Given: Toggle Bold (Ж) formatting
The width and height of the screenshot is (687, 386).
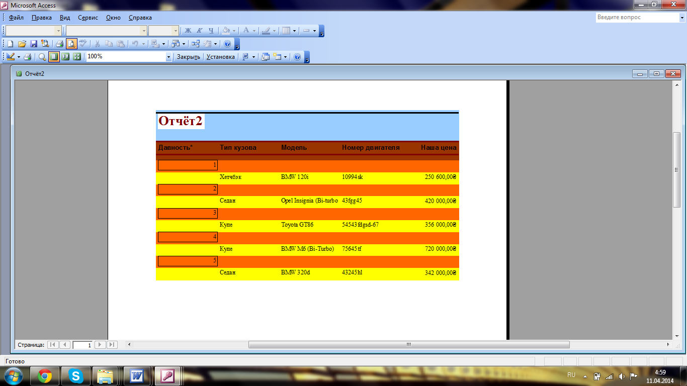Looking at the screenshot, I should point(188,31).
